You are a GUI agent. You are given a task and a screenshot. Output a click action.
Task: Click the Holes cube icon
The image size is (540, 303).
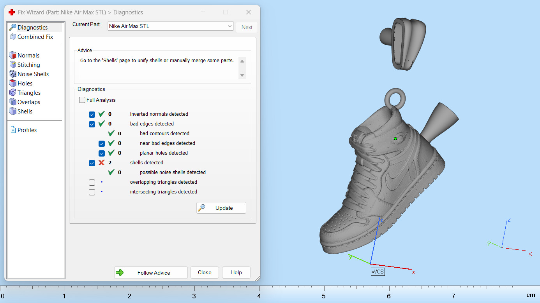coord(12,83)
